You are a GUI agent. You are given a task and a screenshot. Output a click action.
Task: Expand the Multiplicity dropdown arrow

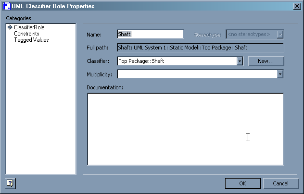[280, 74]
